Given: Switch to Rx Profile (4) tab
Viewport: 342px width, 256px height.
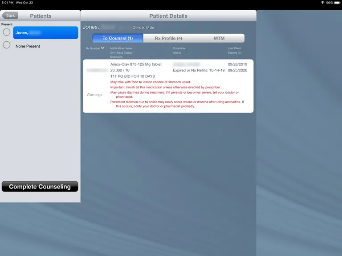Looking at the screenshot, I should pos(168,38).
